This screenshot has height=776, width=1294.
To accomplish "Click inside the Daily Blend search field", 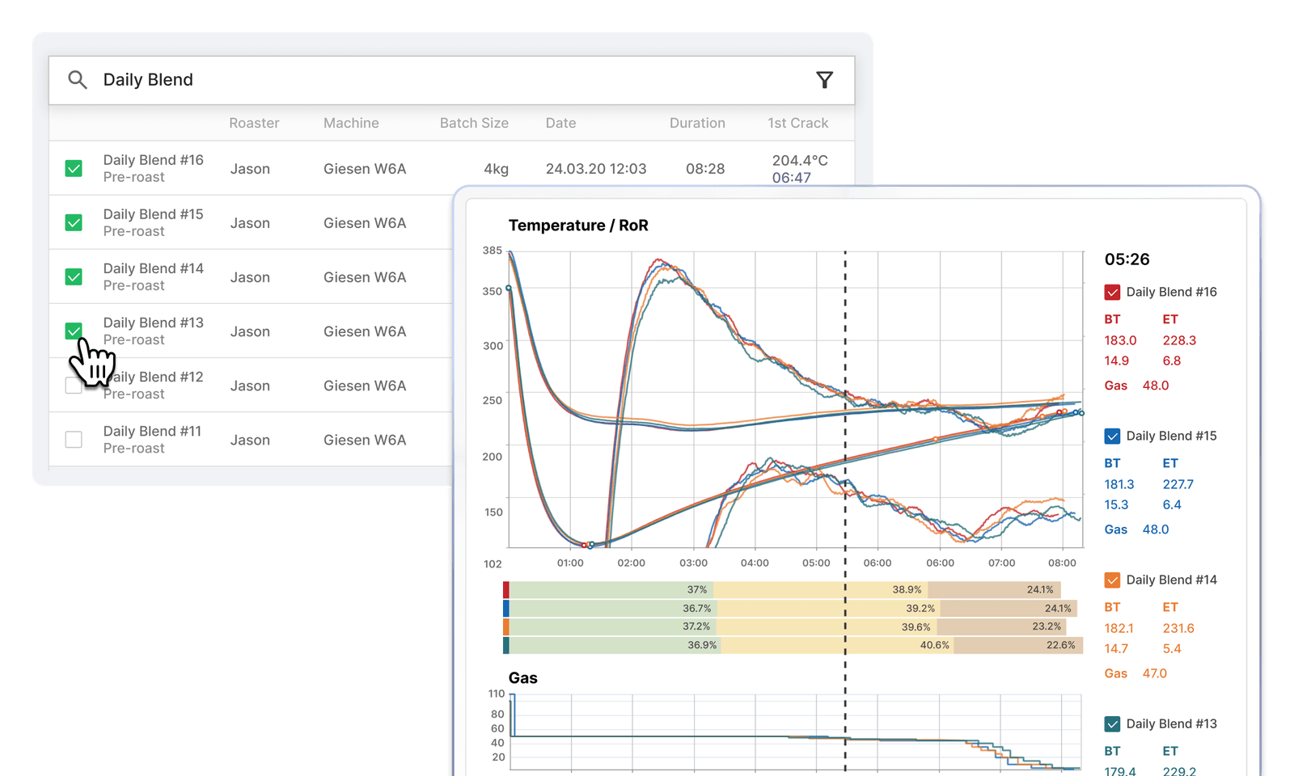I will pyautogui.click(x=243, y=79).
